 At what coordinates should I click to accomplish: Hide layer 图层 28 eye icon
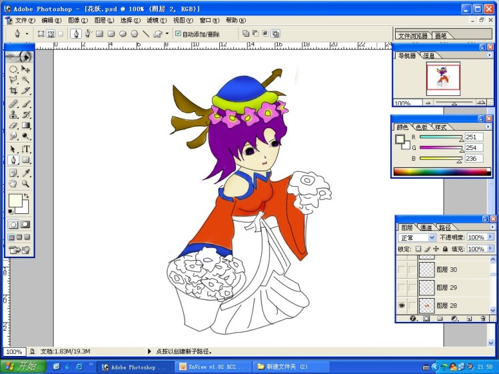point(402,305)
